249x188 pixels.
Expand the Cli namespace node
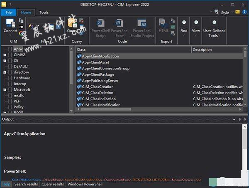(5, 61)
